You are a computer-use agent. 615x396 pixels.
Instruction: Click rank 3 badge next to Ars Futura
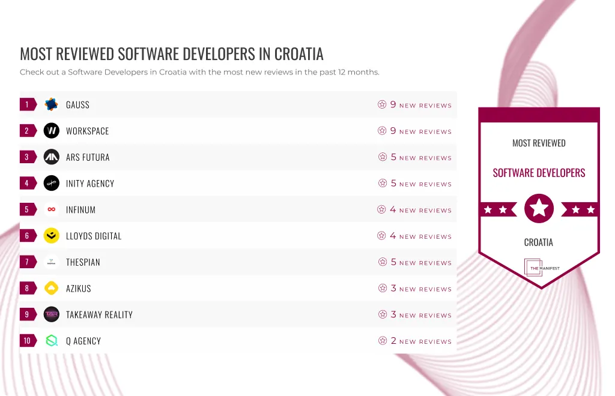pyautogui.click(x=28, y=157)
